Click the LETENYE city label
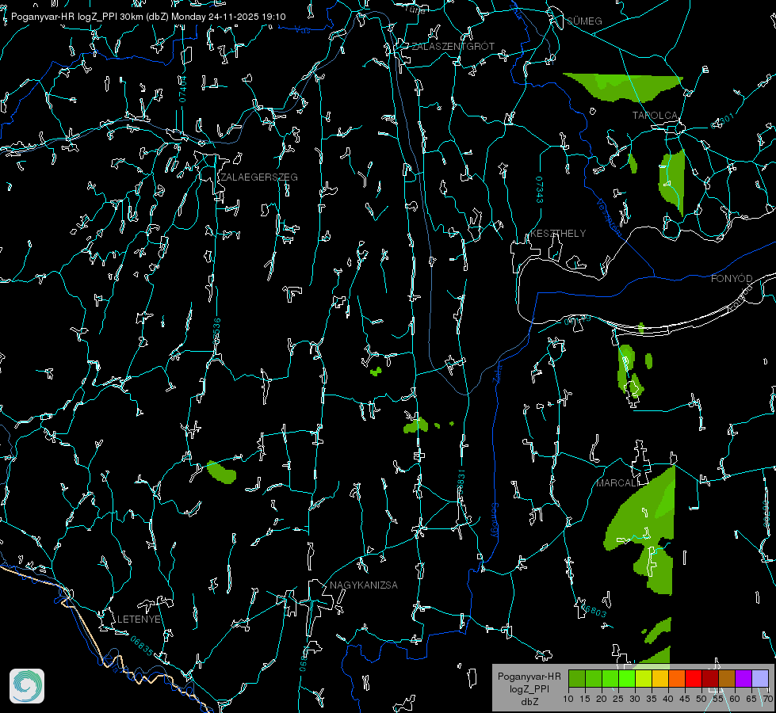Image resolution: width=776 pixels, height=713 pixels. pos(139,620)
